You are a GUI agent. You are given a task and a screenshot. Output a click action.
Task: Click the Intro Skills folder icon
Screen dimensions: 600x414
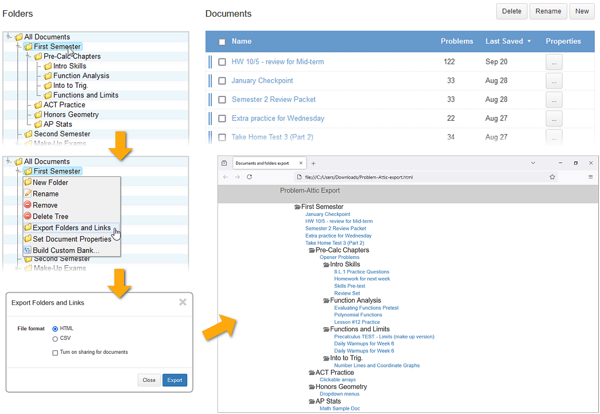pyautogui.click(x=48, y=66)
